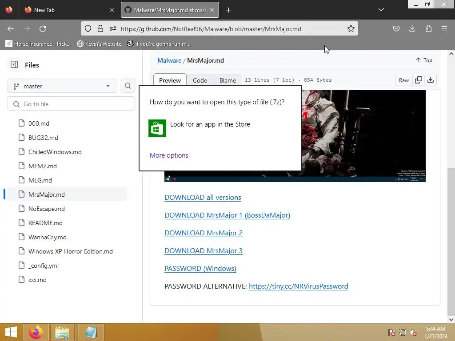Go back using the browser back arrow
The image size is (455, 341).
click(11, 29)
